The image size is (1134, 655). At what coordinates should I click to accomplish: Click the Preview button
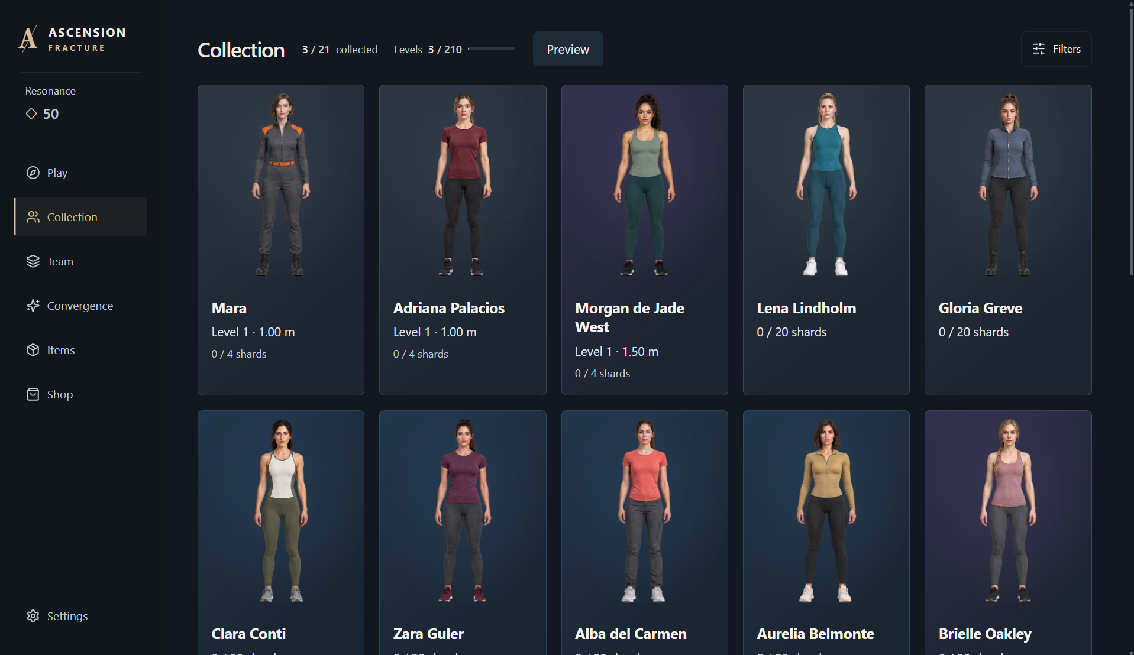click(568, 49)
